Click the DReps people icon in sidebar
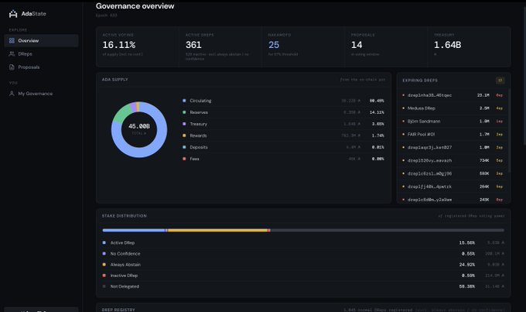The image size is (526, 312). point(12,53)
